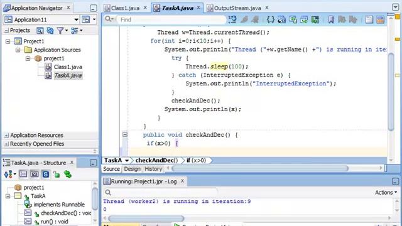
Task: Collapse the checkAndDec method code fold
Action: tap(125, 134)
